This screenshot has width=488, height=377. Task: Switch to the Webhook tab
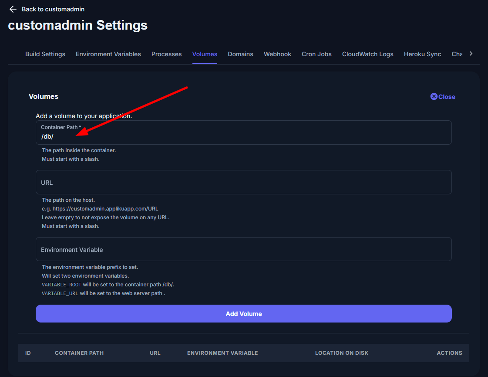(x=277, y=54)
